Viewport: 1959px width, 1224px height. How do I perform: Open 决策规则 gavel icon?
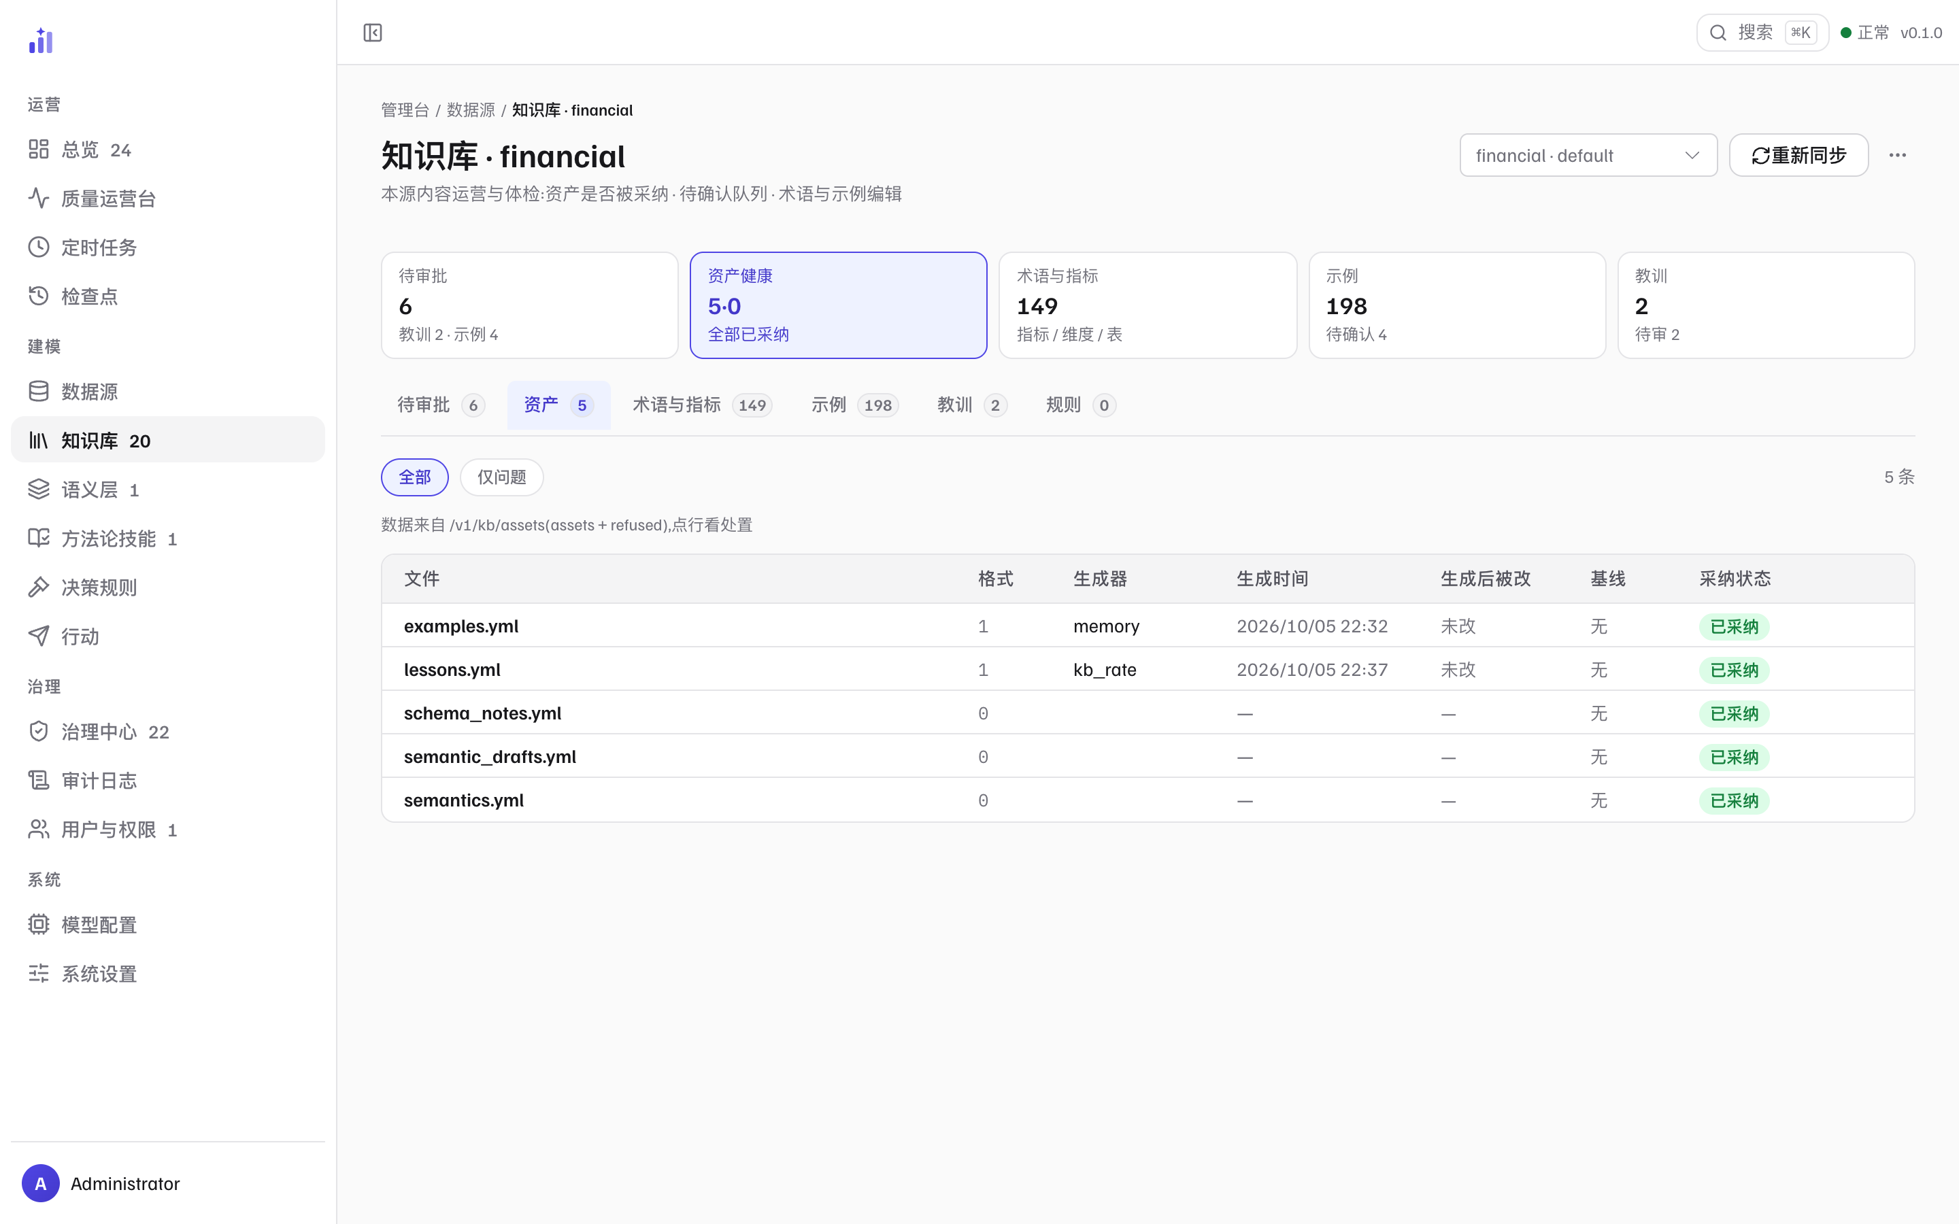tap(39, 587)
